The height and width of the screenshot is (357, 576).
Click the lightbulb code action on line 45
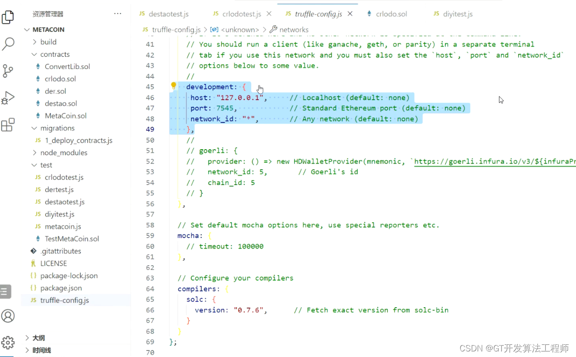(174, 86)
